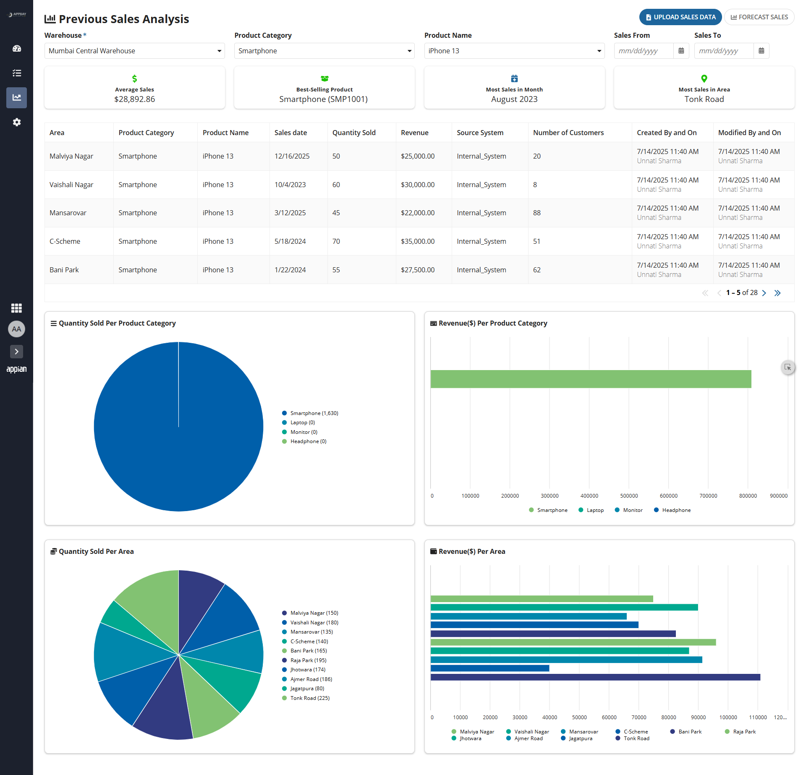Open the Product Name dropdown
The width and height of the screenshot is (806, 775).
pos(514,51)
